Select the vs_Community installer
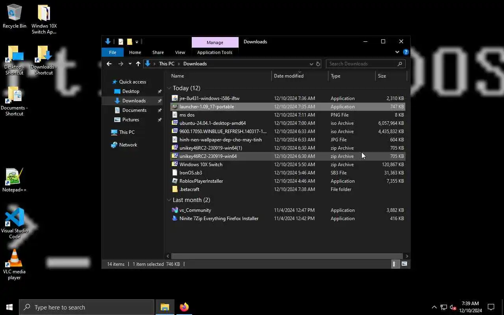504x315 pixels. (287, 210)
